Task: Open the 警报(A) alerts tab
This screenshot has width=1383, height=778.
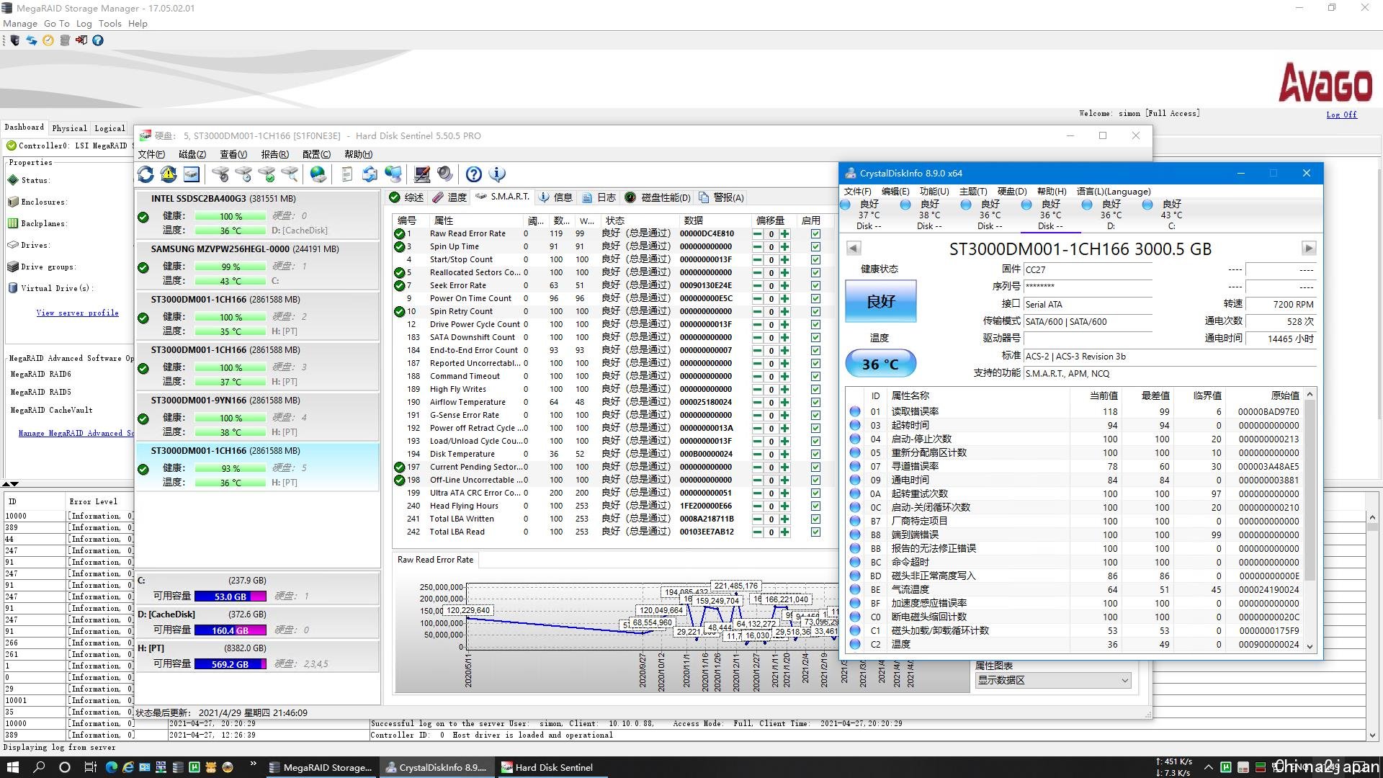Action: click(721, 197)
